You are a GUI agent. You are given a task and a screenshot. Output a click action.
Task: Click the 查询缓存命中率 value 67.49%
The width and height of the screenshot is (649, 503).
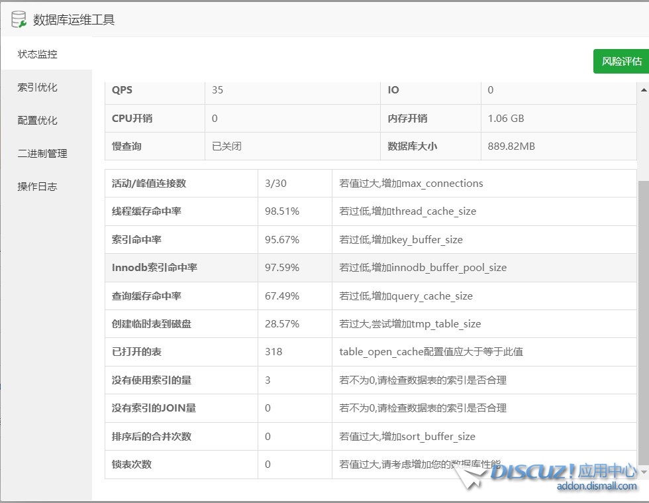pyautogui.click(x=282, y=296)
